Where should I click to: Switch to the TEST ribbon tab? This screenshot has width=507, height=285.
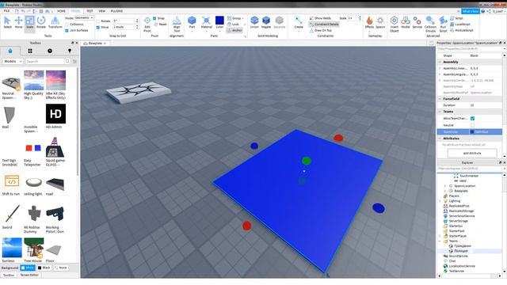[90, 11]
